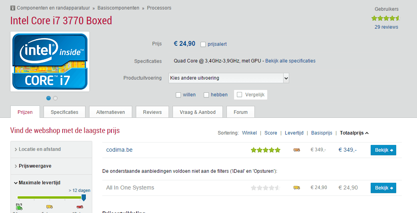The image size is (417, 213).
Task: Click the orange delivery truck for codima.be
Action: click(296, 150)
